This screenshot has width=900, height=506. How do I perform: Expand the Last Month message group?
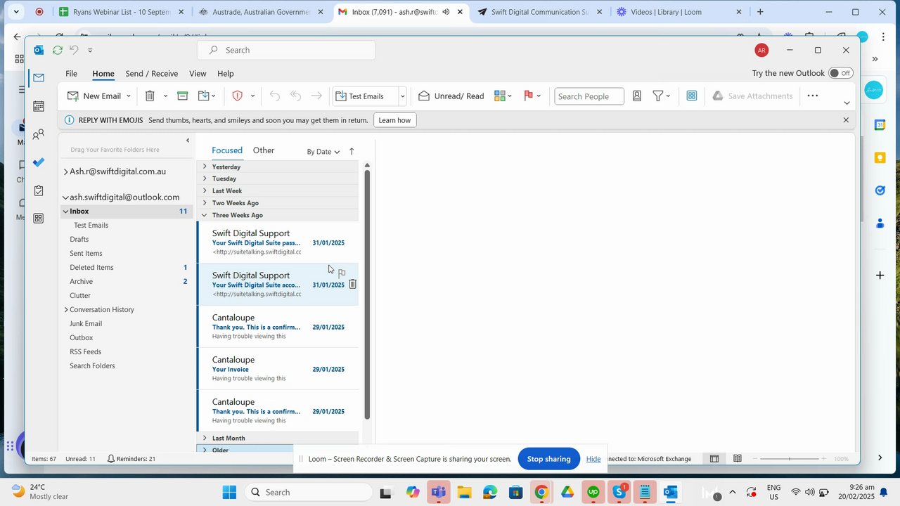pyautogui.click(x=205, y=438)
